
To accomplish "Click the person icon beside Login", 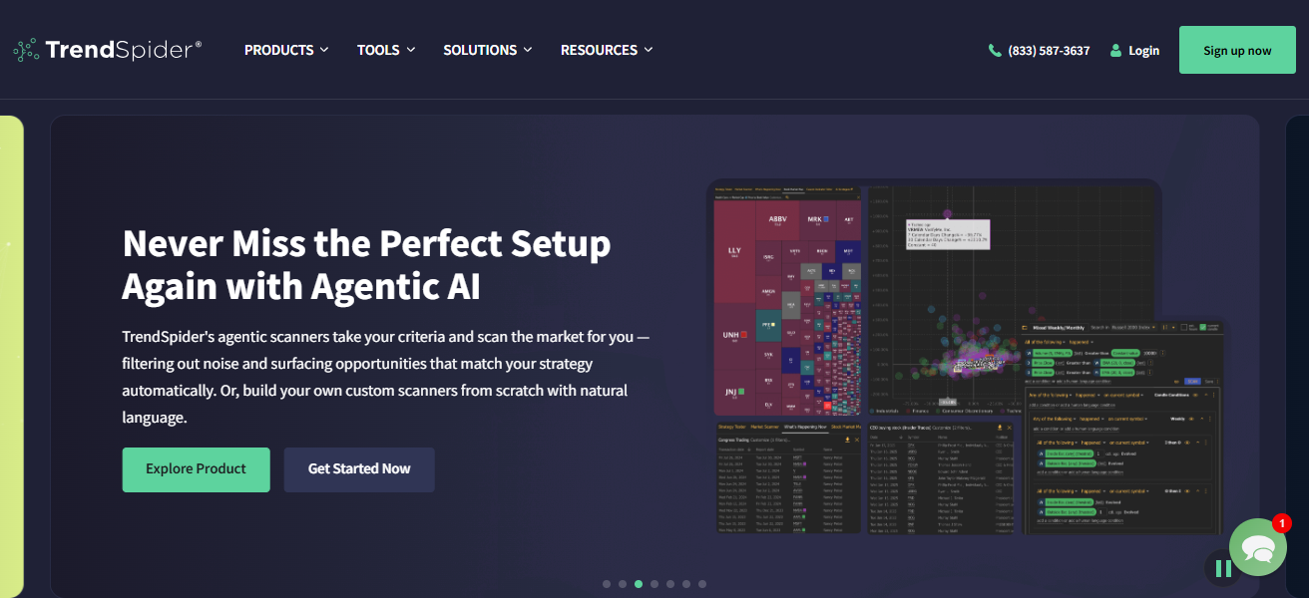I will tap(1115, 50).
